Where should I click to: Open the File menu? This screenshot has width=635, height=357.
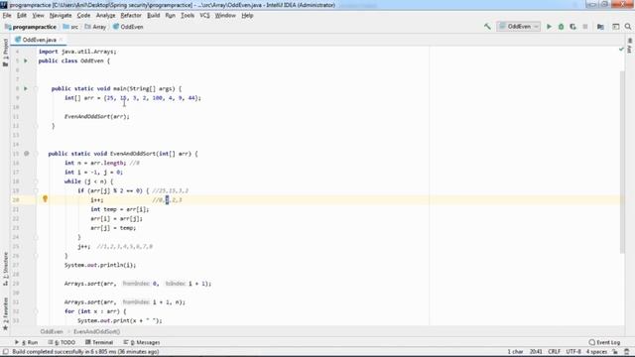pos(7,16)
